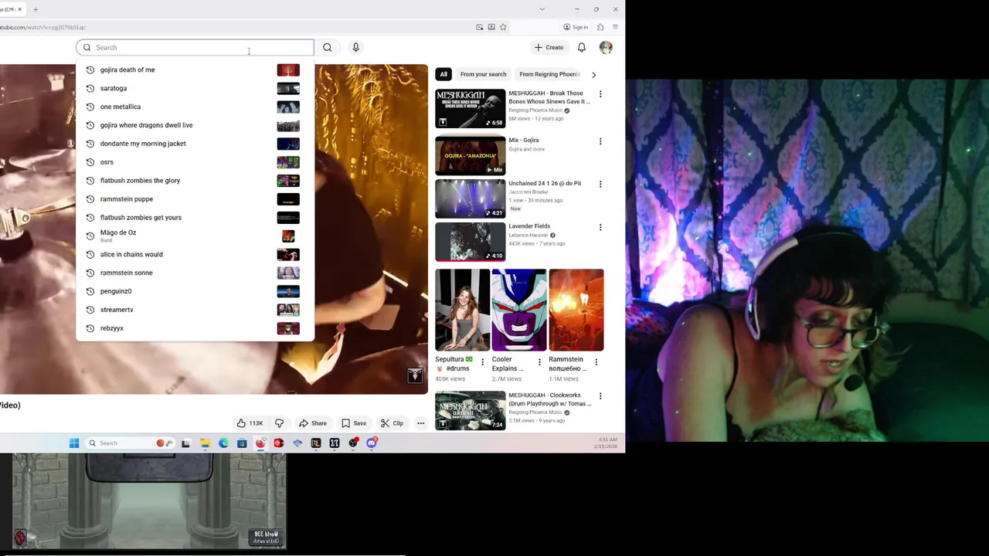Open the Gojira Amazonia mix thumbnail
Image resolution: width=989 pixels, height=556 pixels.
click(470, 155)
